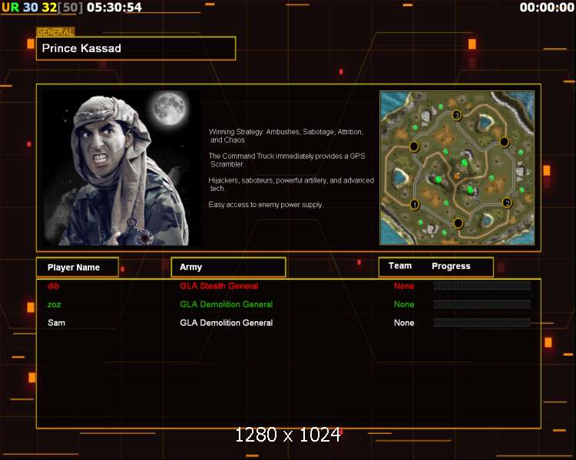Click the gray [50] overlay value
576x460 pixels.
(x=71, y=8)
